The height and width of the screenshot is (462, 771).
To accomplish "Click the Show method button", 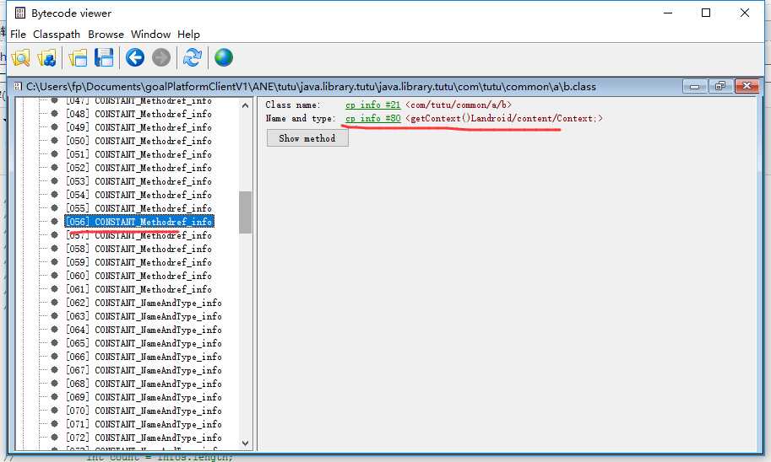I will 307,138.
